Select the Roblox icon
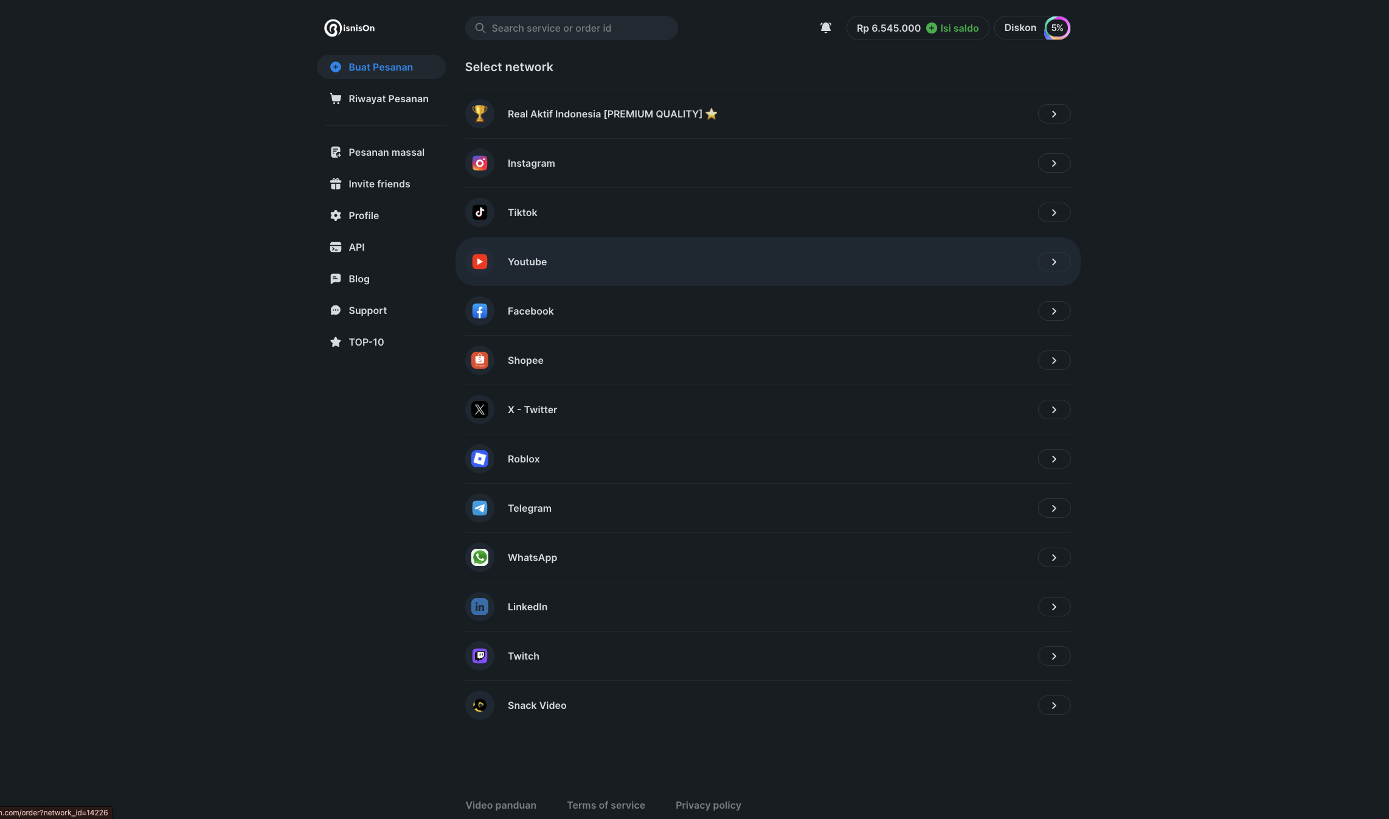 click(480, 459)
